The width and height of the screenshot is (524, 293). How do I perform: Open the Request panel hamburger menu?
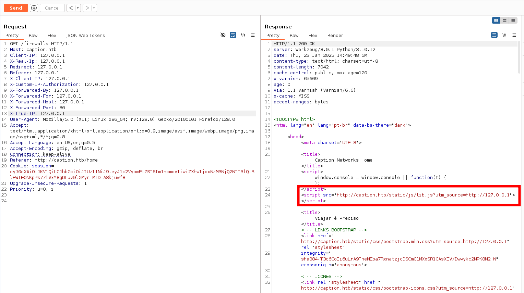pyautogui.click(x=253, y=35)
